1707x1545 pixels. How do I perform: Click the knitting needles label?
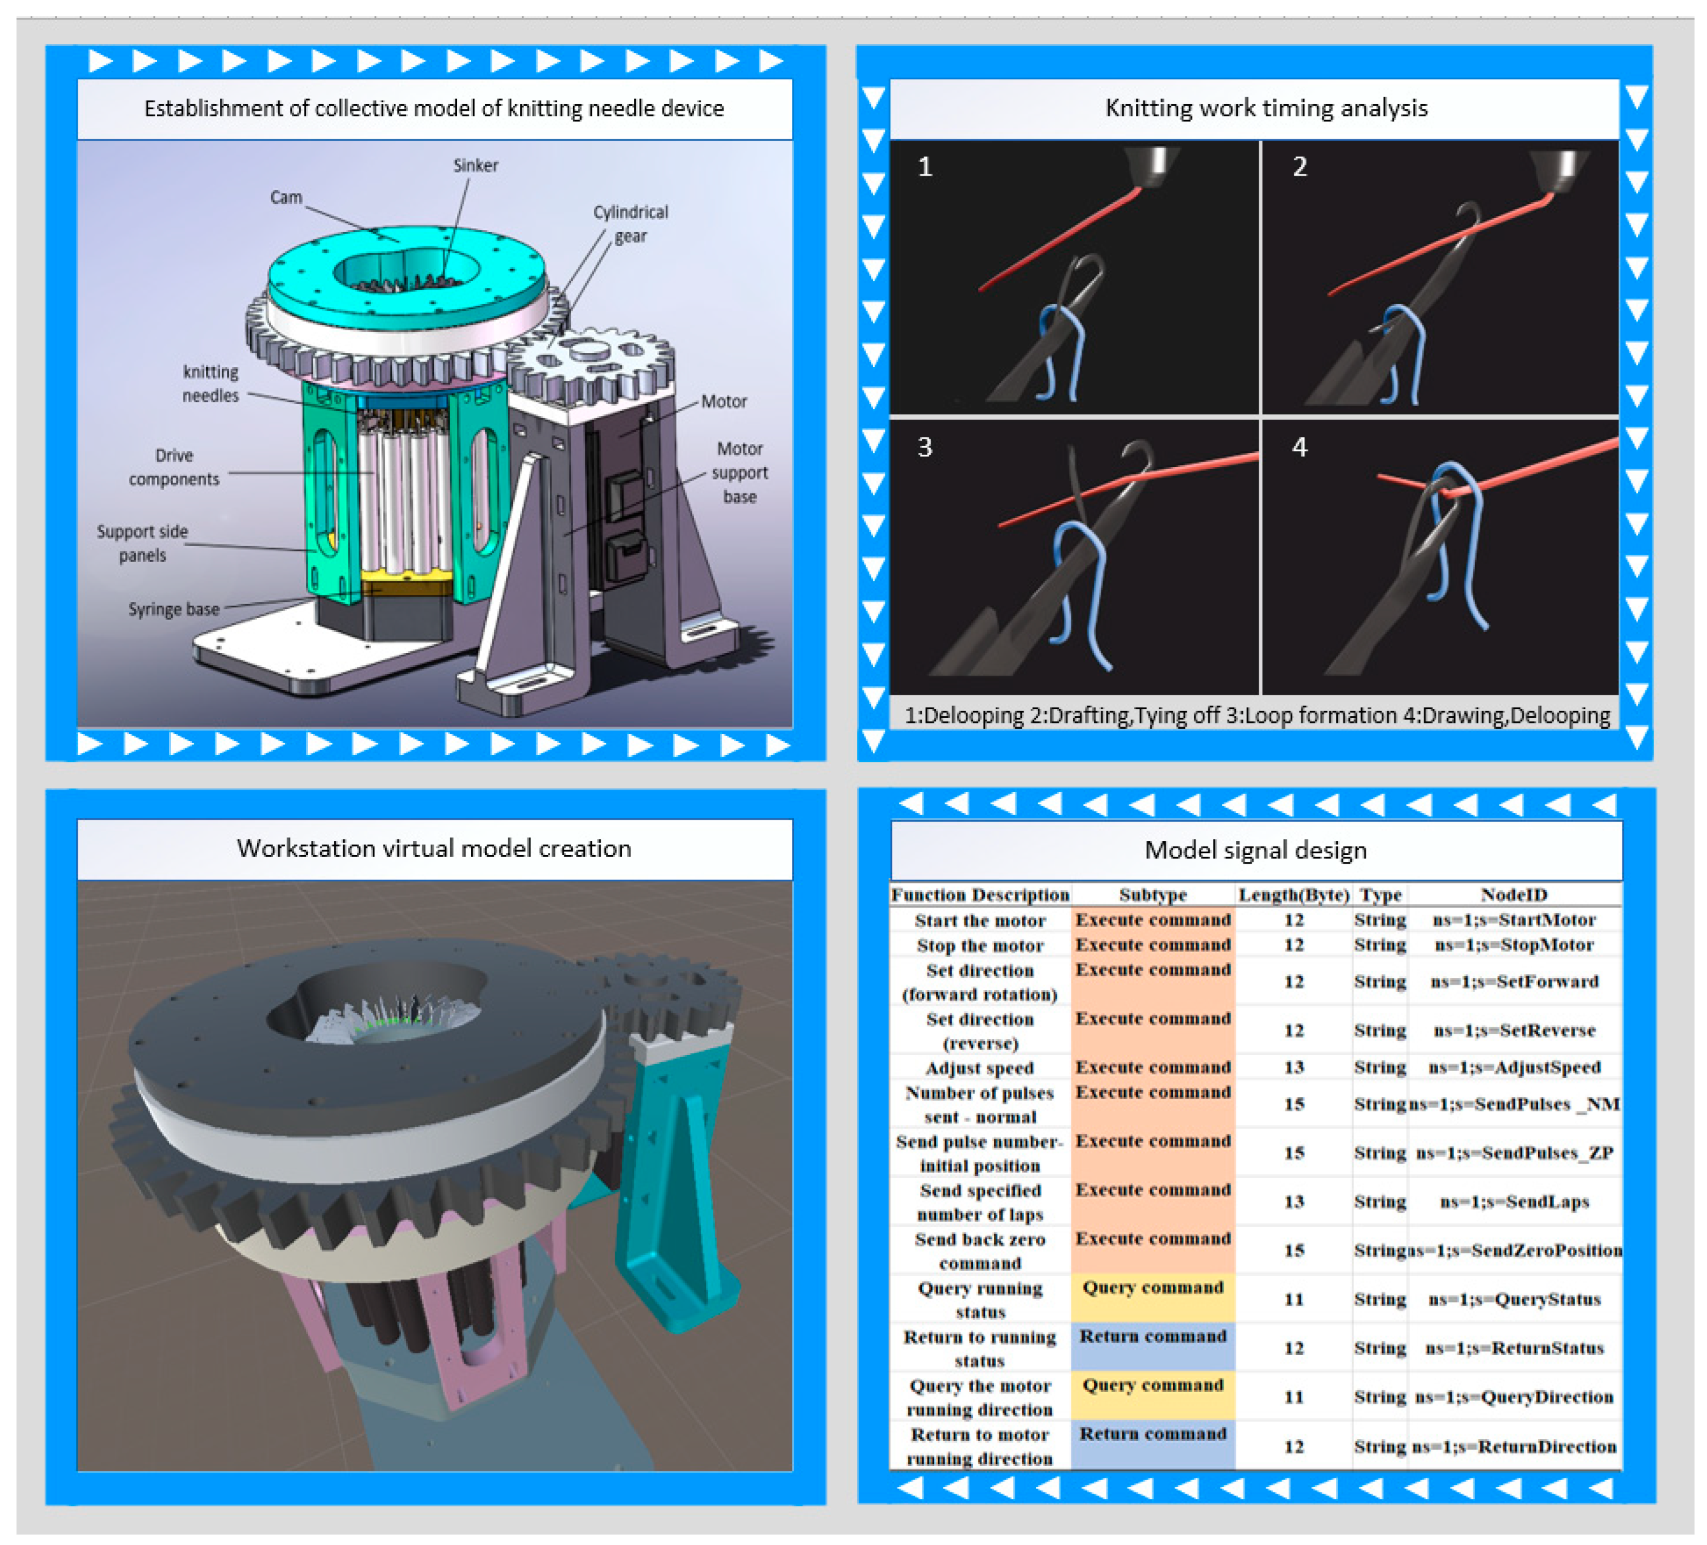click(x=211, y=384)
